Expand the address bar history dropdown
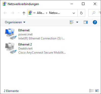This screenshot has width=101, height=94. point(74,13)
